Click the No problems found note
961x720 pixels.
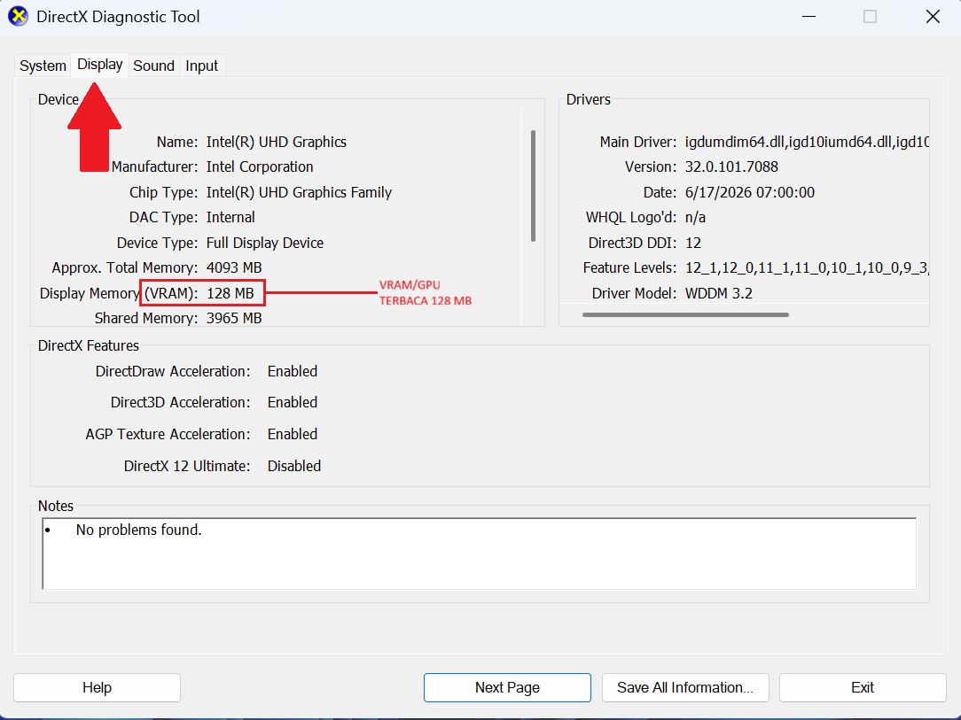(138, 530)
